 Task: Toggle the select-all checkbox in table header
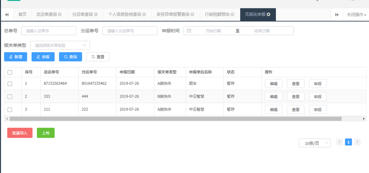click(10, 72)
